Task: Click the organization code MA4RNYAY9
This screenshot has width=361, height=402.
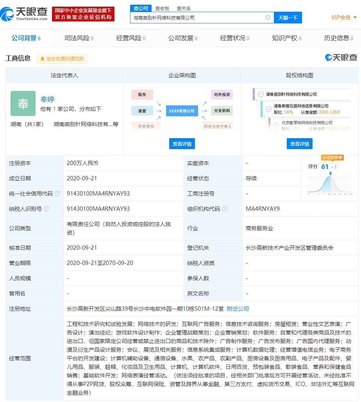Action: [263, 209]
